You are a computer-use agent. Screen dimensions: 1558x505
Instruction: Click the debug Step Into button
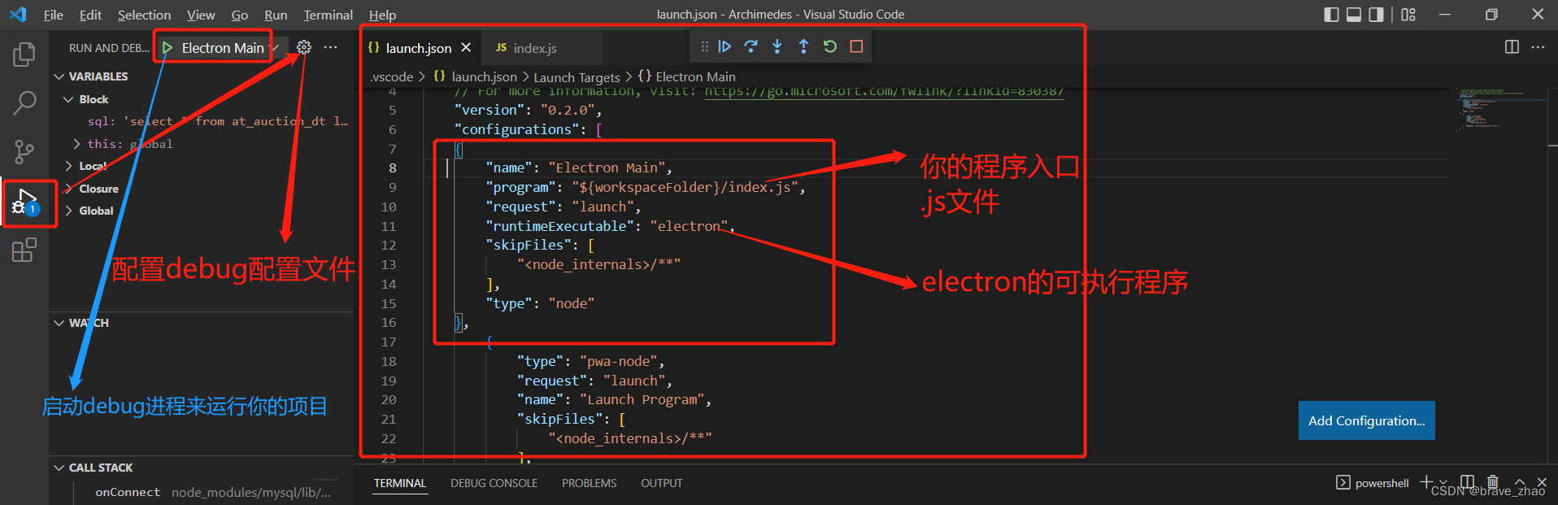[777, 46]
